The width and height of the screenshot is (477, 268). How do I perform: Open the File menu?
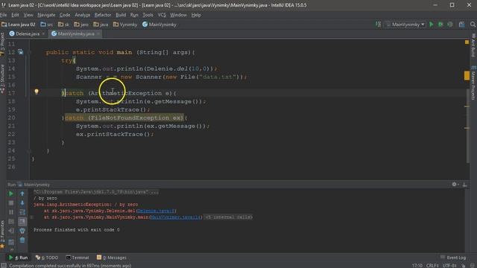click(3, 15)
